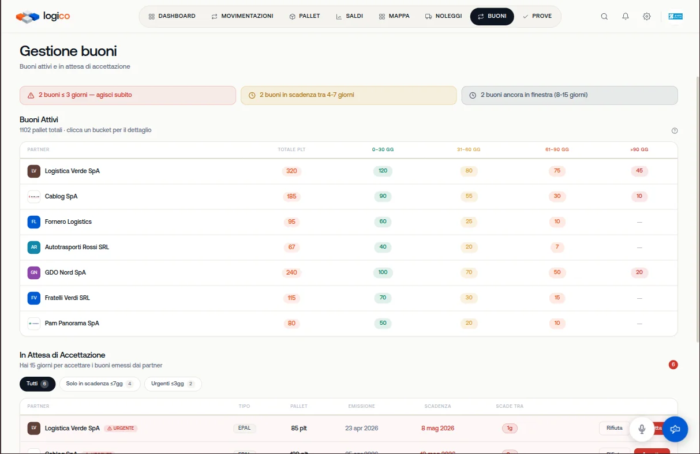
Task: Click the help icon beside Buoni Attivi
Action: (675, 131)
